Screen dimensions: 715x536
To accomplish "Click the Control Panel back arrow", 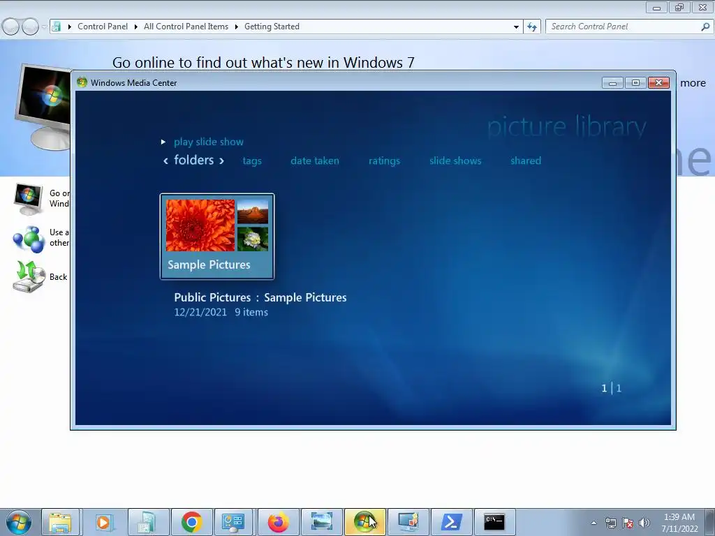I will click(11, 27).
